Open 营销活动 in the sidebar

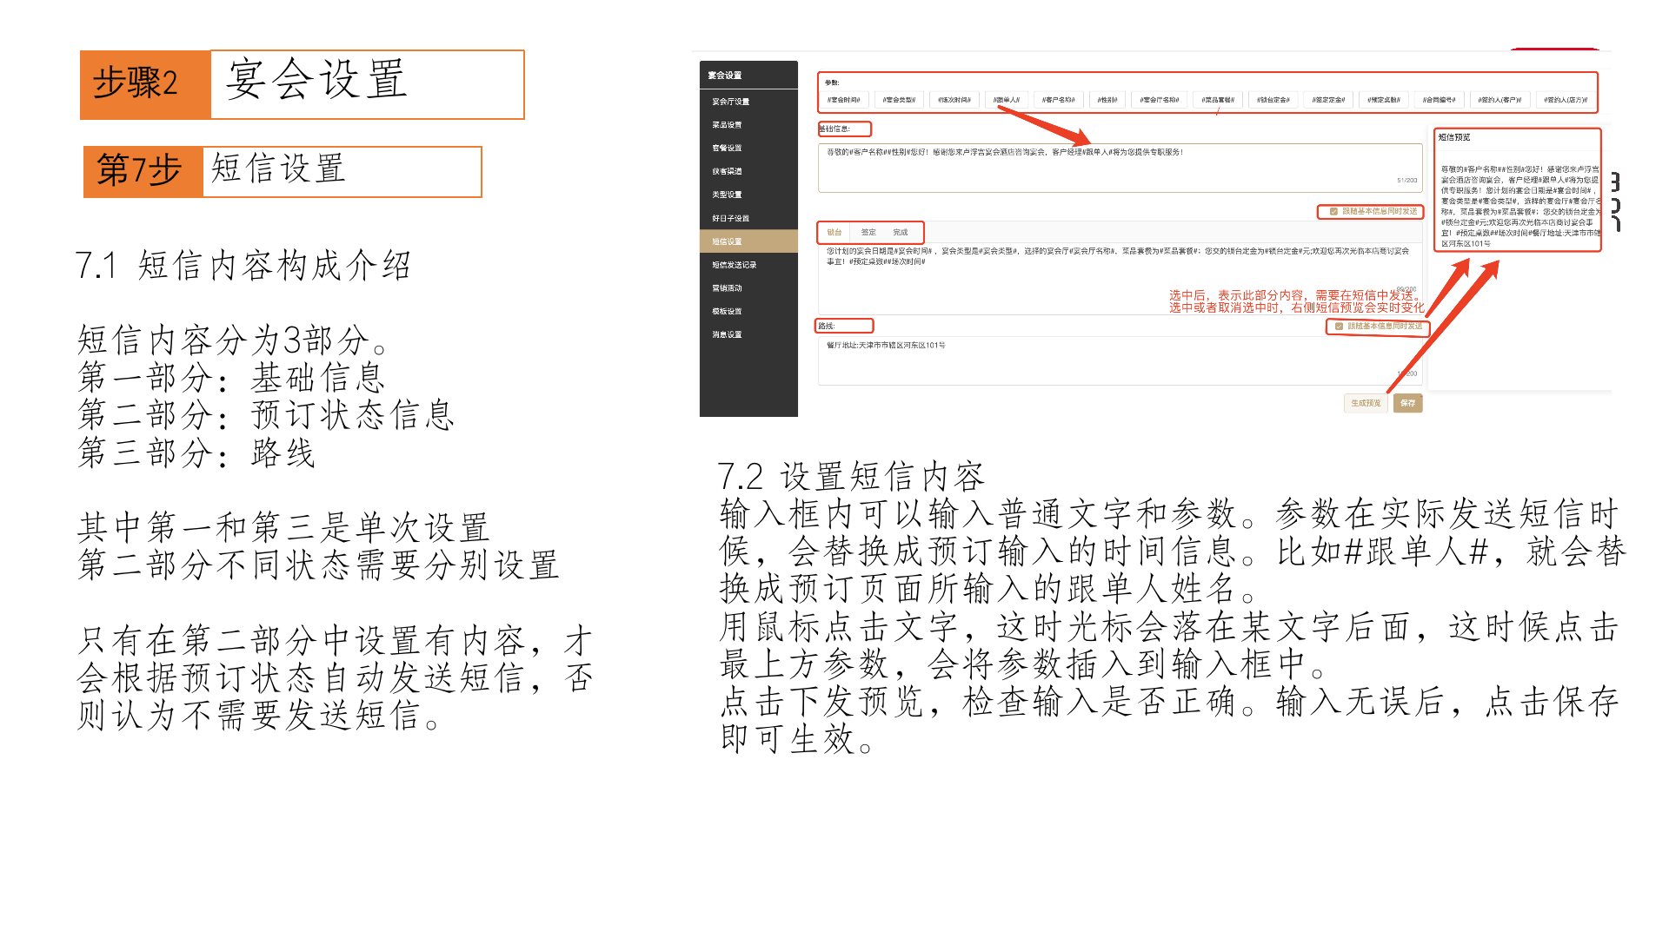[x=727, y=288]
